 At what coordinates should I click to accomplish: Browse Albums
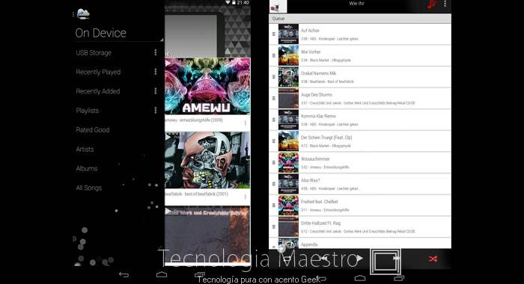(87, 168)
